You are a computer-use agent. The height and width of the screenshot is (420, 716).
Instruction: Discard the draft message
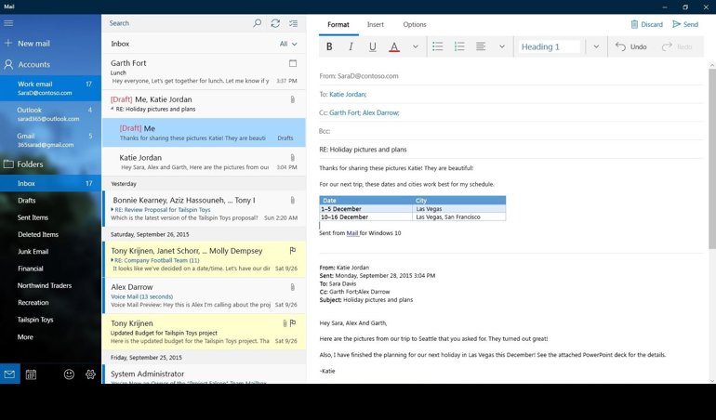click(646, 24)
